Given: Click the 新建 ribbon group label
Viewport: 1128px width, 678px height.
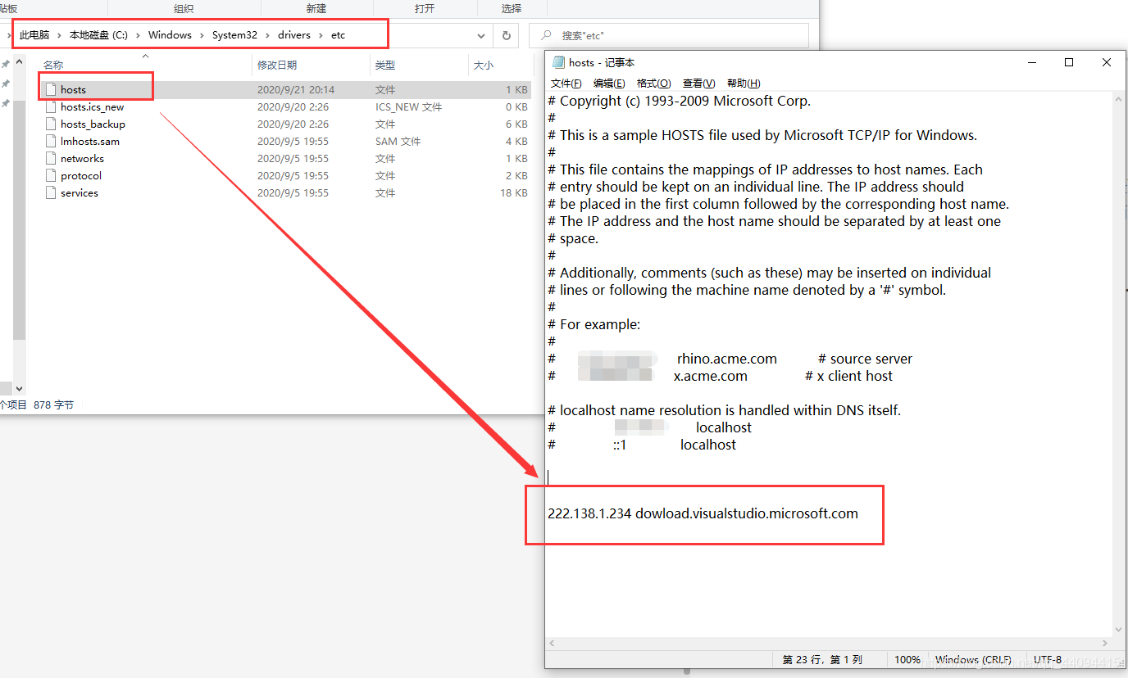Looking at the screenshot, I should [316, 8].
